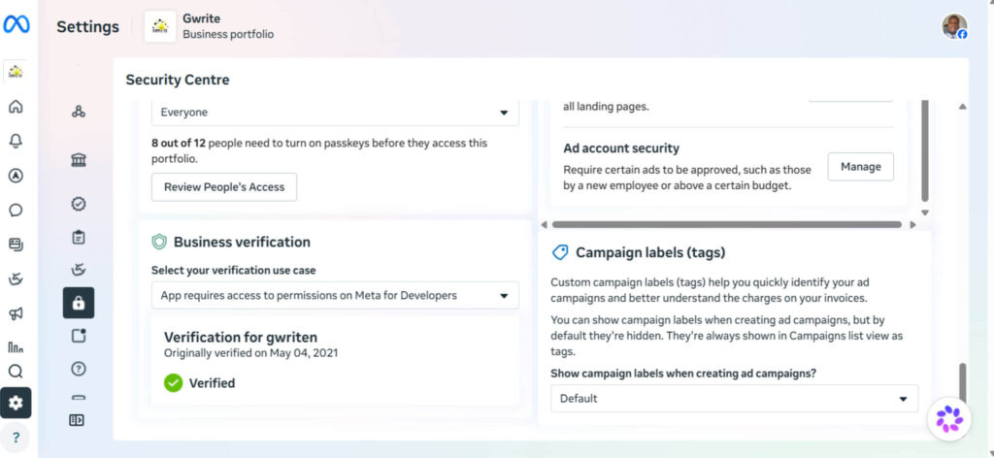The height and width of the screenshot is (458, 994).
Task: Click the Verification for gwriten heading
Action: [241, 337]
